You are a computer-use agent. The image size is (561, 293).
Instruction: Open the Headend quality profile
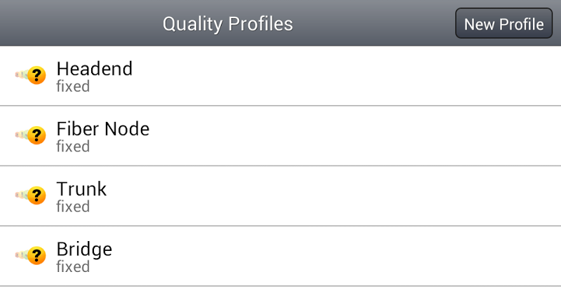94,69
